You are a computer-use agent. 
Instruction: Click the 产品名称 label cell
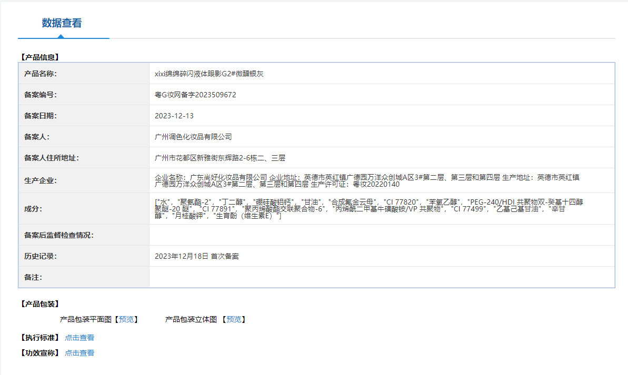pyautogui.click(x=84, y=74)
